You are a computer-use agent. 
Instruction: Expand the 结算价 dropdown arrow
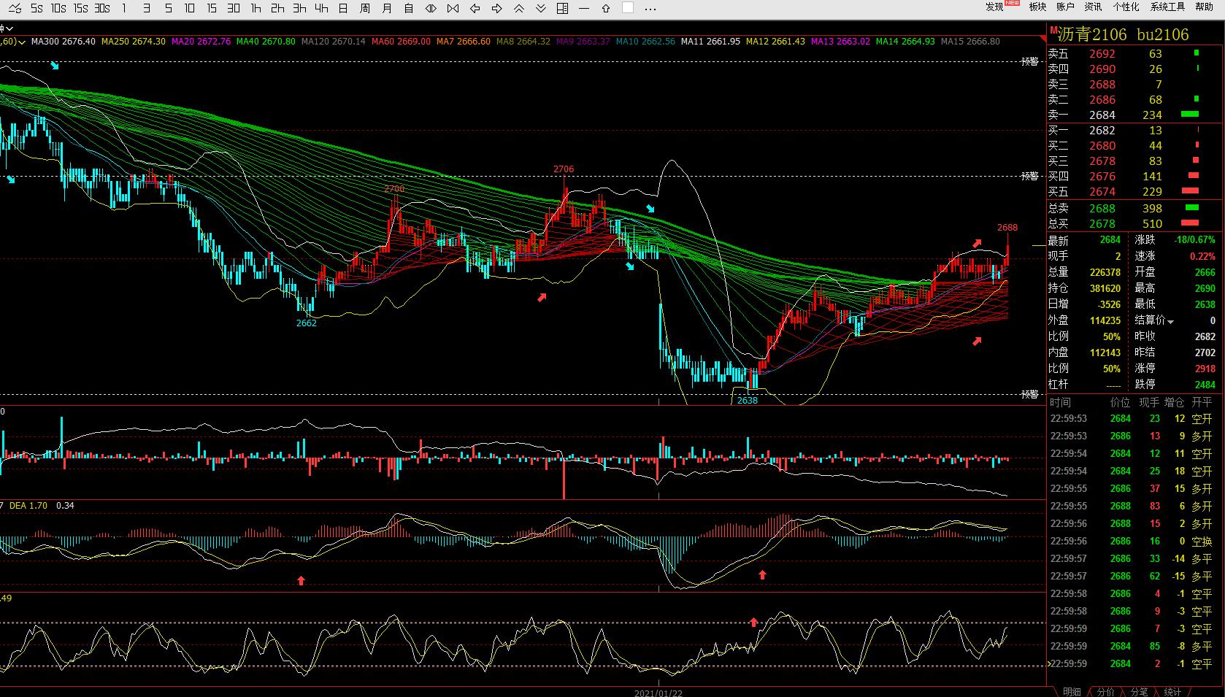click(x=1171, y=322)
